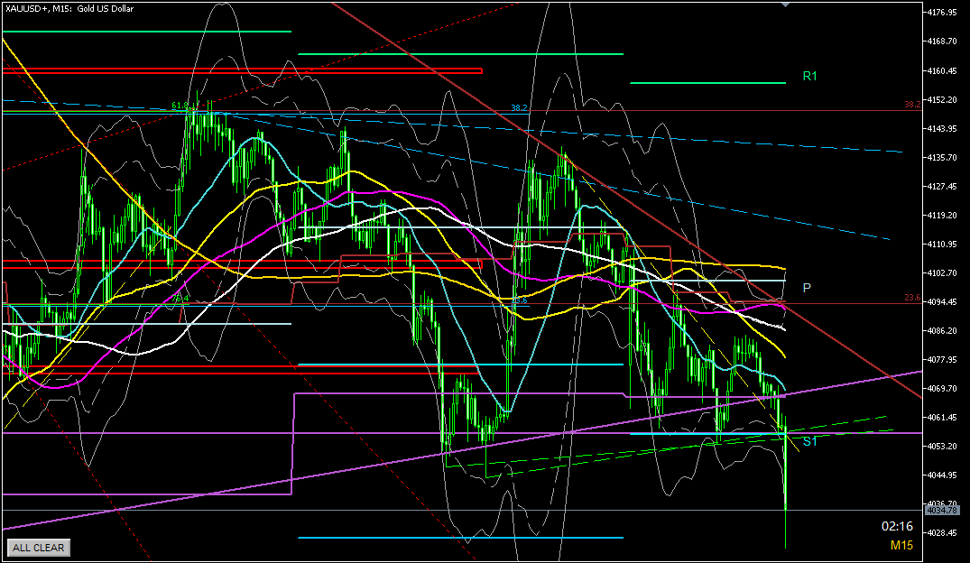Viewport: 970px width, 563px height.
Task: Click the 02:16 candle countdown timer
Action: point(896,526)
